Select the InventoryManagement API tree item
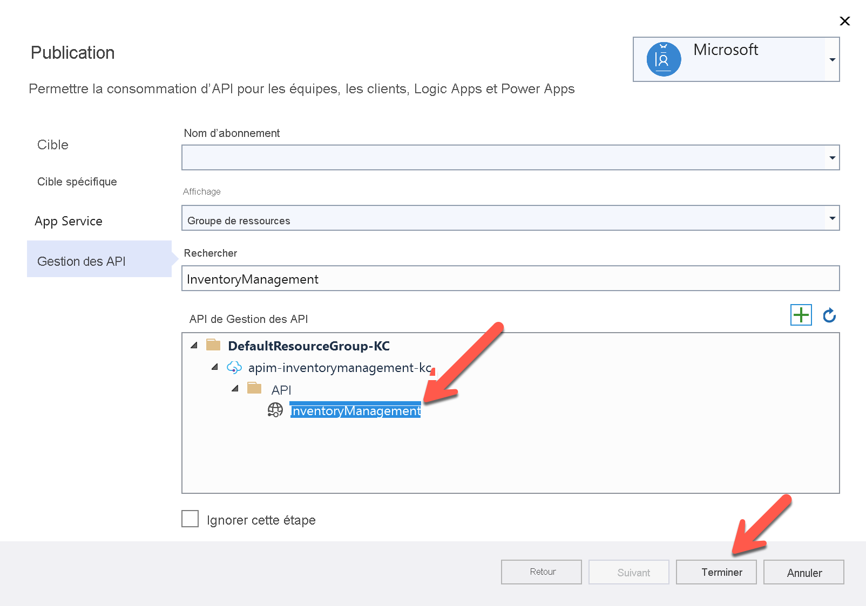 point(355,410)
